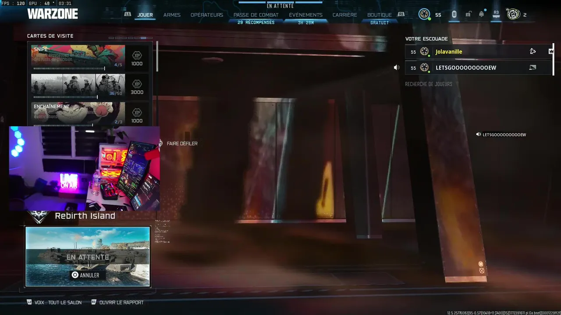Click the MIGRAINE challenge progress bar

point(66,97)
